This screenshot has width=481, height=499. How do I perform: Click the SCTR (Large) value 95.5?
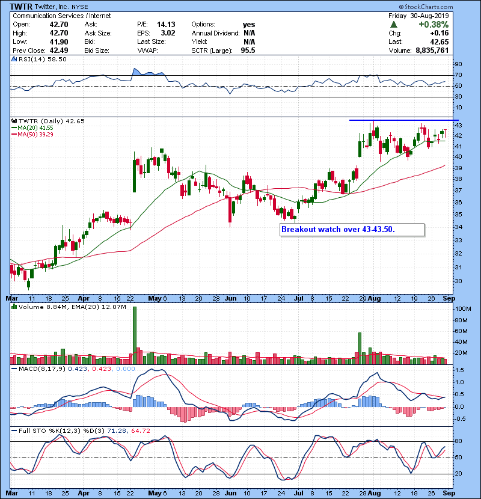tap(248, 51)
